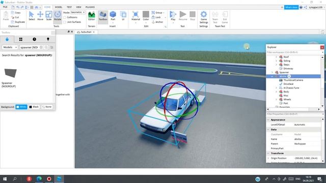Open Toolbox Creations lightbulb tab
This screenshot has width=326, height=183.
[48, 39]
